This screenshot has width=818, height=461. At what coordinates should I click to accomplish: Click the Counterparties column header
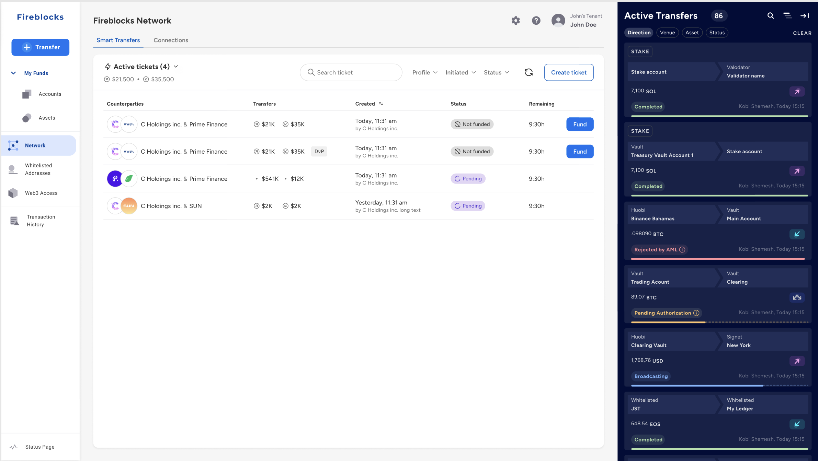click(x=125, y=104)
